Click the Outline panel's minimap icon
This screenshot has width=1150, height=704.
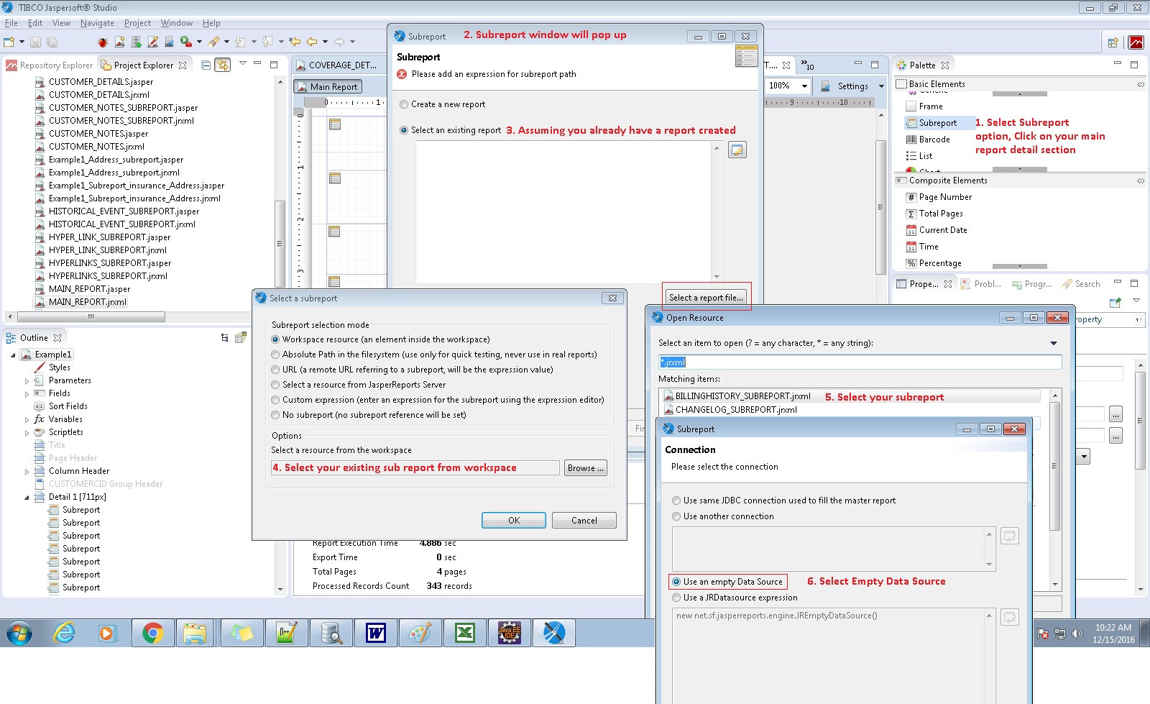(x=241, y=337)
